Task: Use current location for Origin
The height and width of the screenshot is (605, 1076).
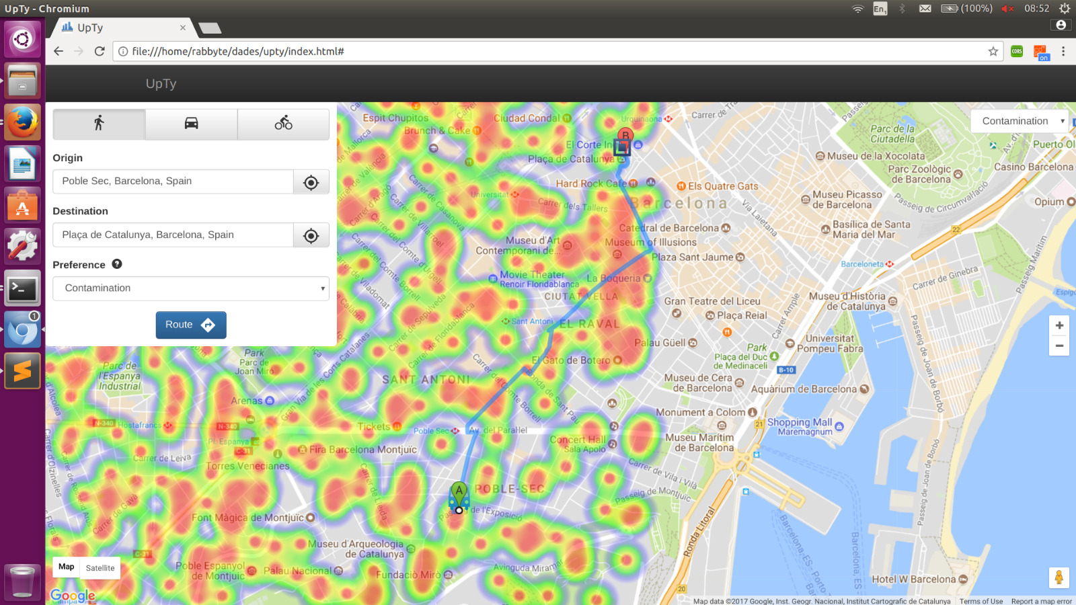Action: click(x=311, y=182)
